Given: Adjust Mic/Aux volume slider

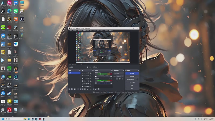Looking at the screenshot, I should (x=105, y=77).
